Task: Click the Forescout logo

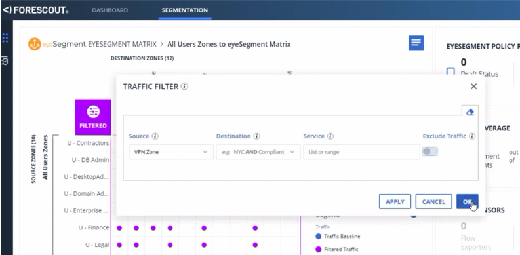Action: click(35, 10)
